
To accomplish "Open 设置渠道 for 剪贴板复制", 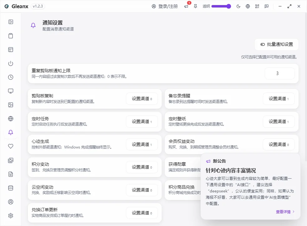I will point(142,99).
